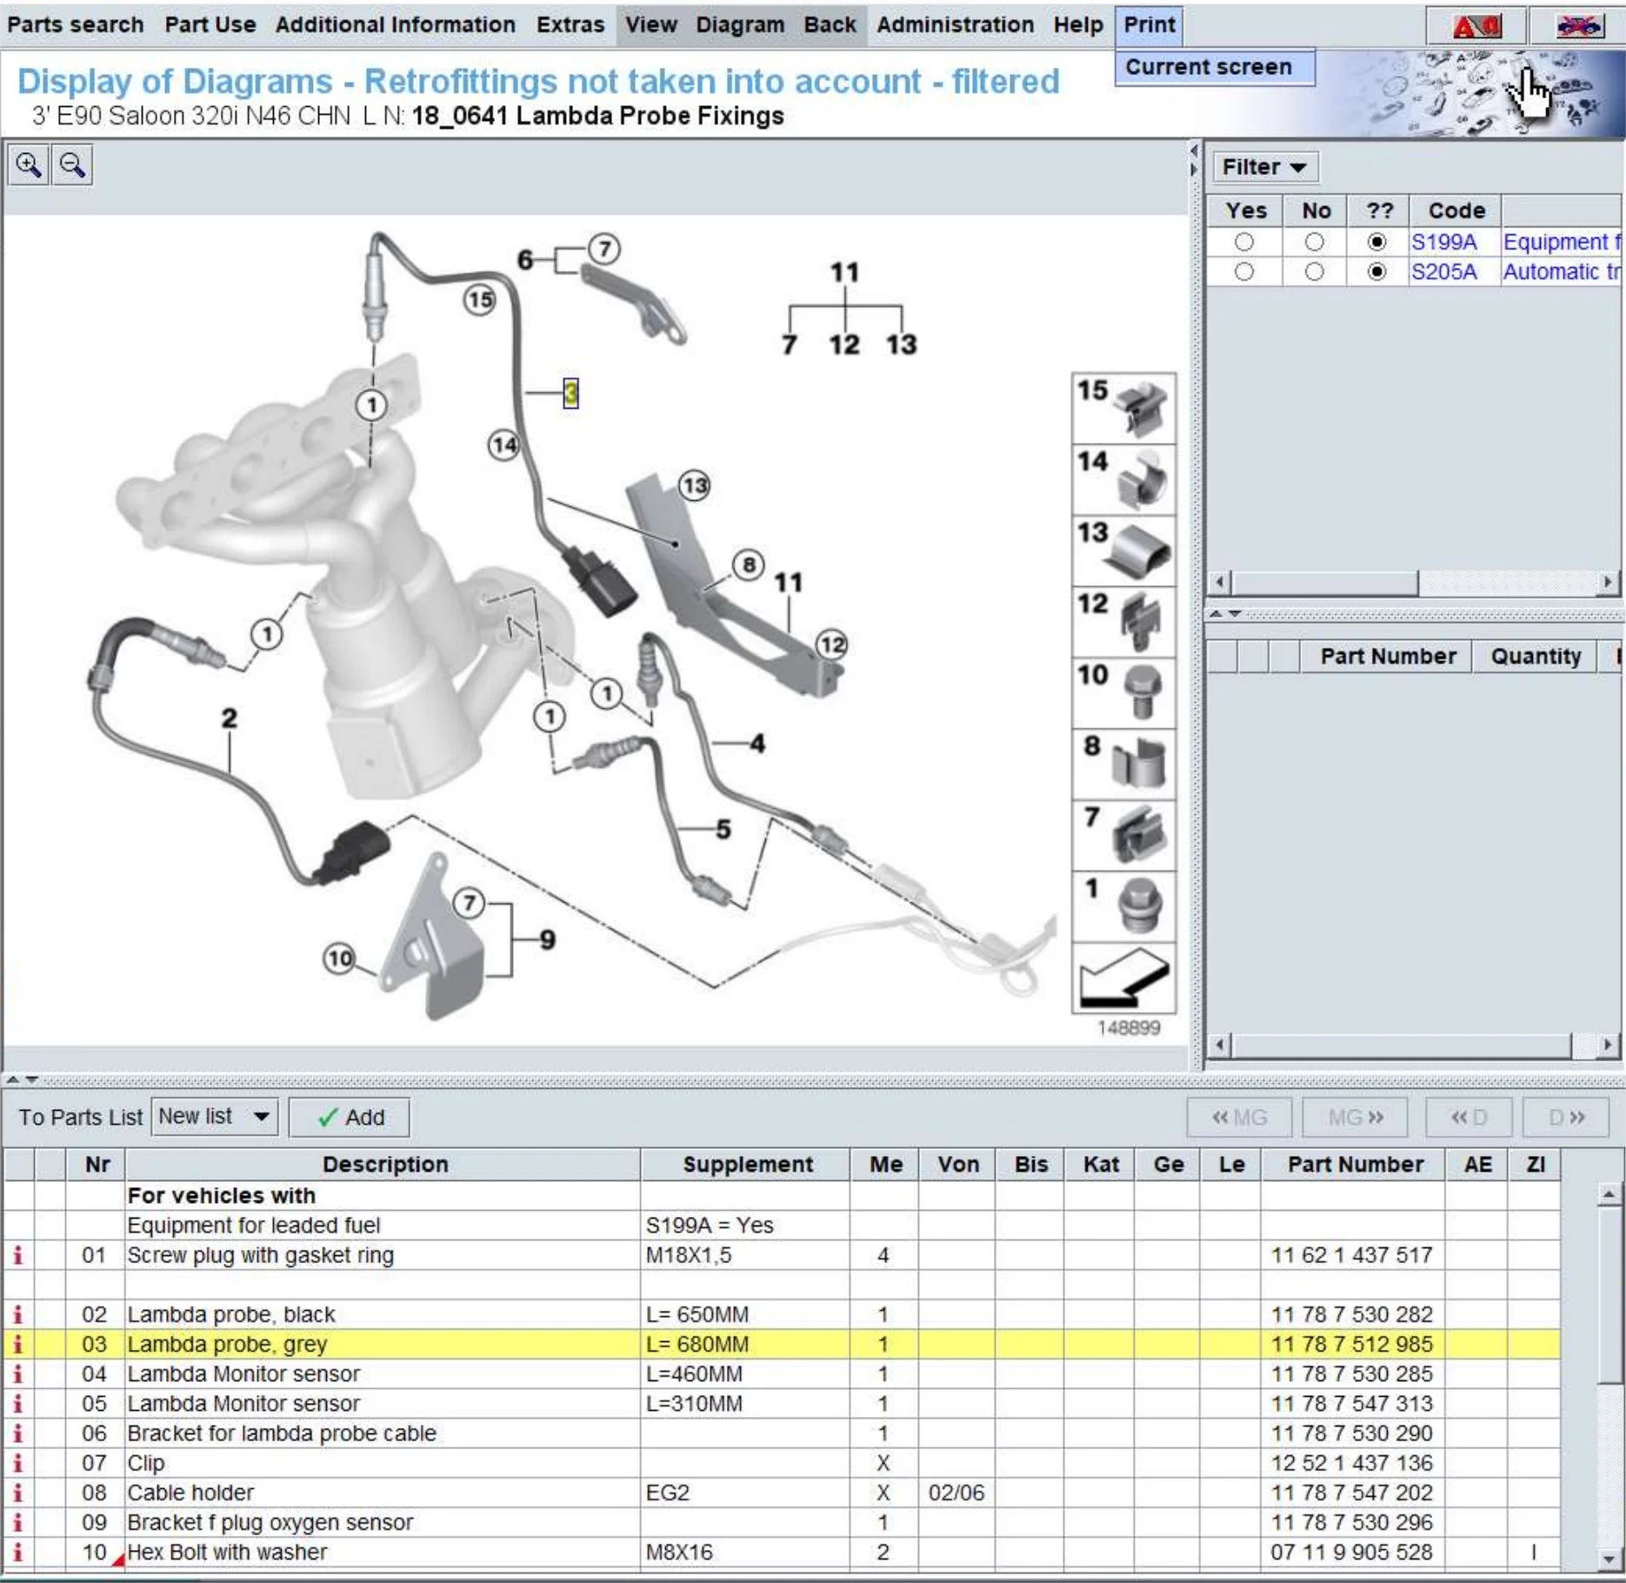
Task: Select thumbnail 15 clip in parts strip
Action: [x=1123, y=409]
